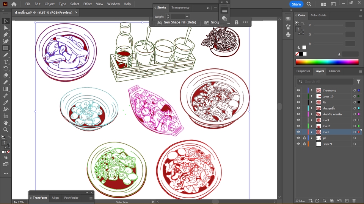The width and height of the screenshot is (364, 204).
Task: Open more options in contextual task bar
Action: (x=245, y=22)
